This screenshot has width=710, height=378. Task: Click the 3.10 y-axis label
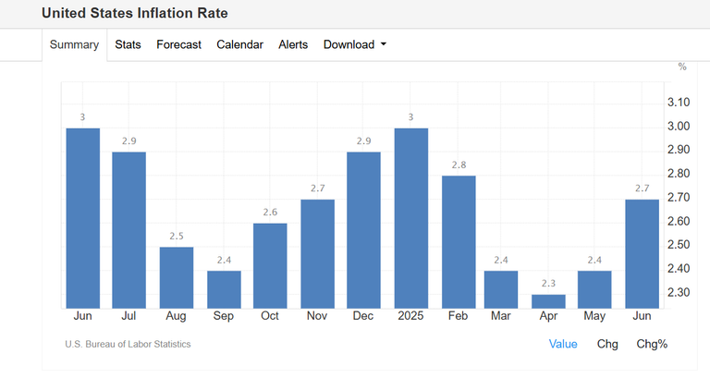click(679, 103)
